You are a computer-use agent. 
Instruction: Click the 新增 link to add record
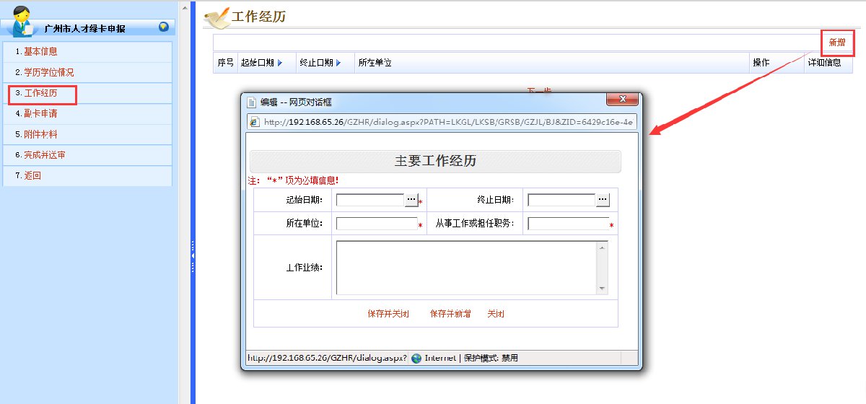pyautogui.click(x=836, y=43)
